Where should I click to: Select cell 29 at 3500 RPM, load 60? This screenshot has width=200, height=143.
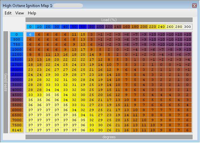coord(83,85)
